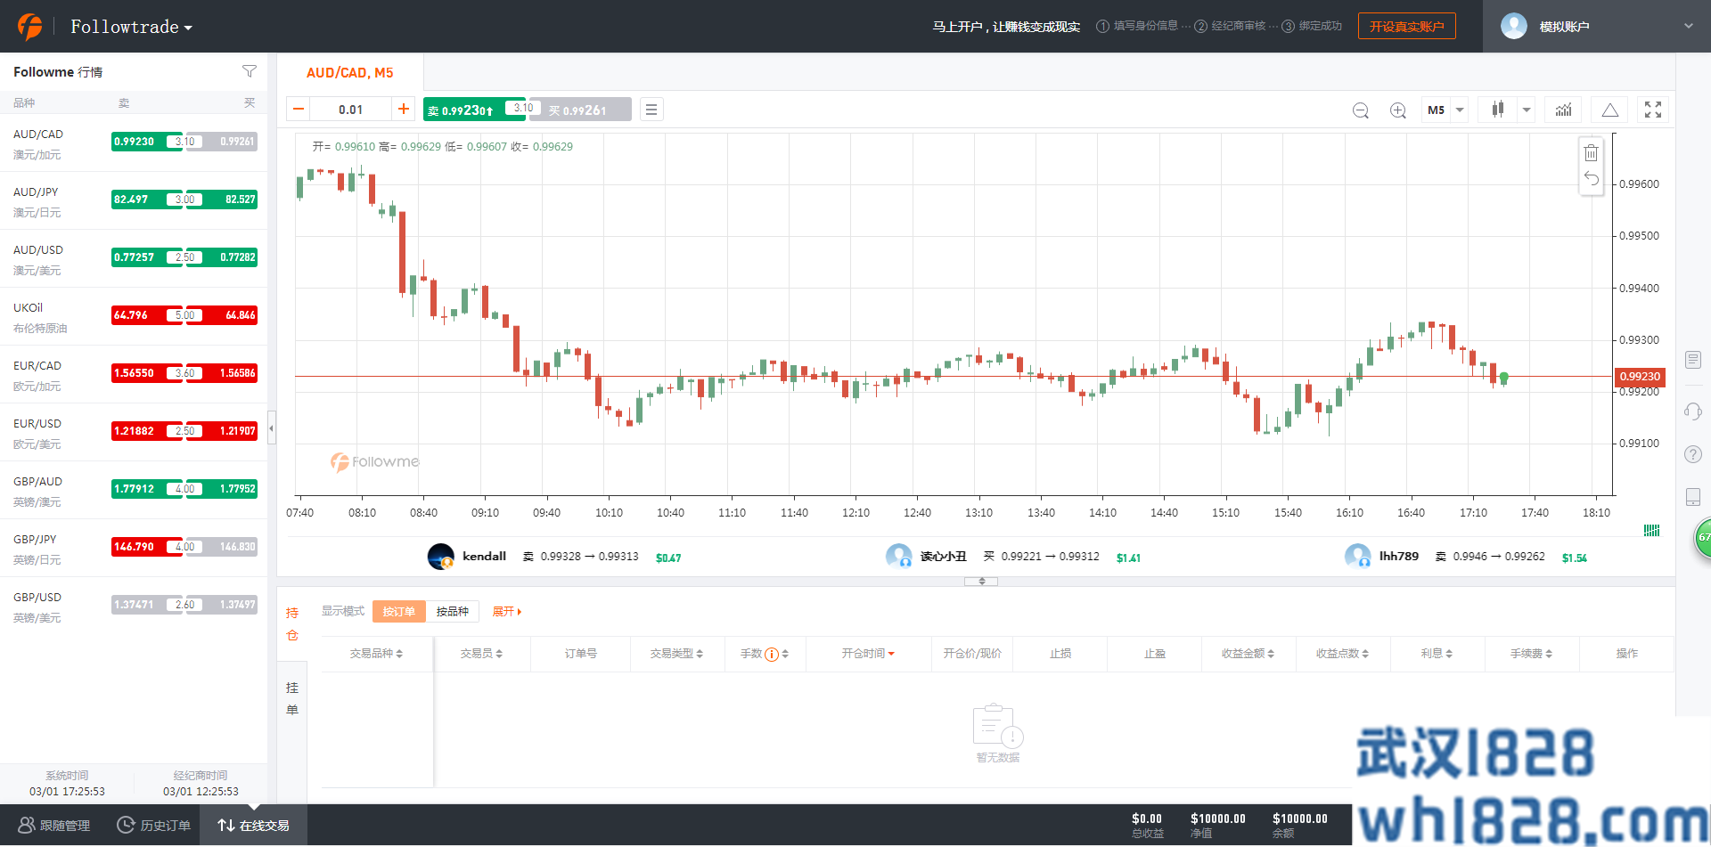Click the green grid icon below the chart
This screenshot has width=1711, height=847.
pyautogui.click(x=1651, y=530)
